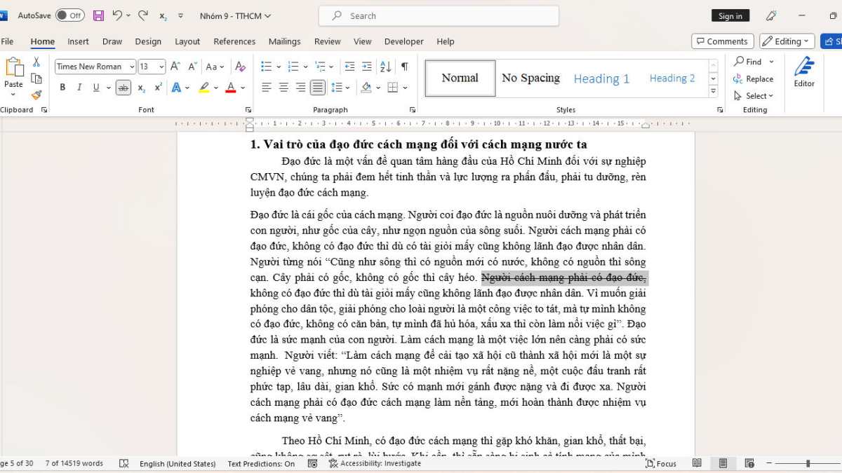Toggle paragraph marks visibility

point(404,66)
